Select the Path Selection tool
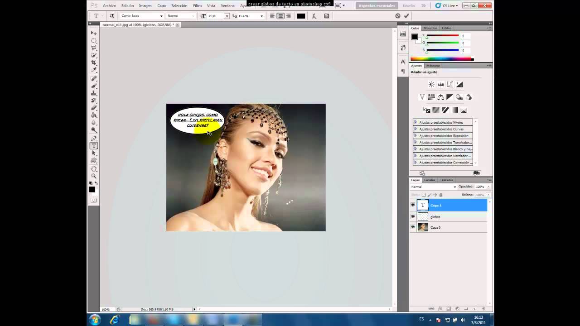The height and width of the screenshot is (326, 580). [x=94, y=153]
